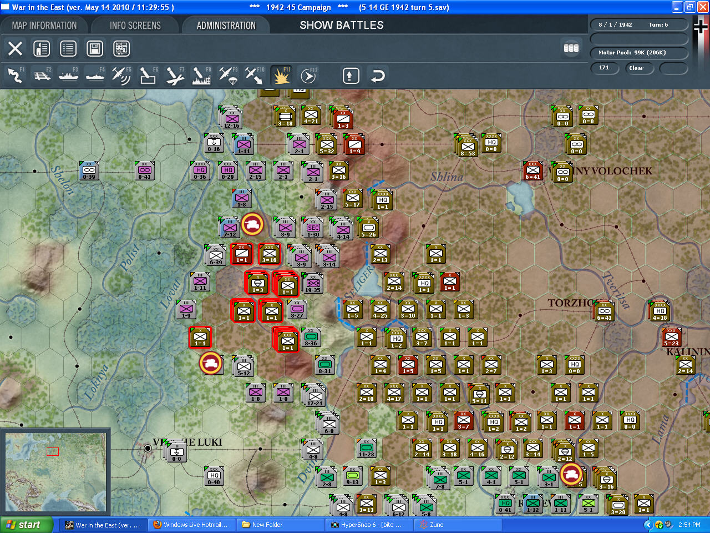Select the F4 amphibious ship icon
Image resolution: width=710 pixels, height=533 pixels.
tap(95, 75)
